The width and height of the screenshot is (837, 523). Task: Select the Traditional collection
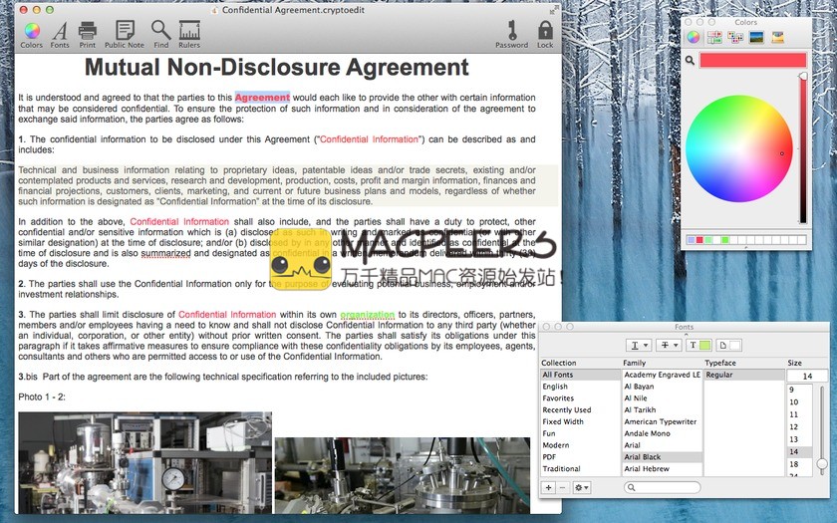click(580, 468)
